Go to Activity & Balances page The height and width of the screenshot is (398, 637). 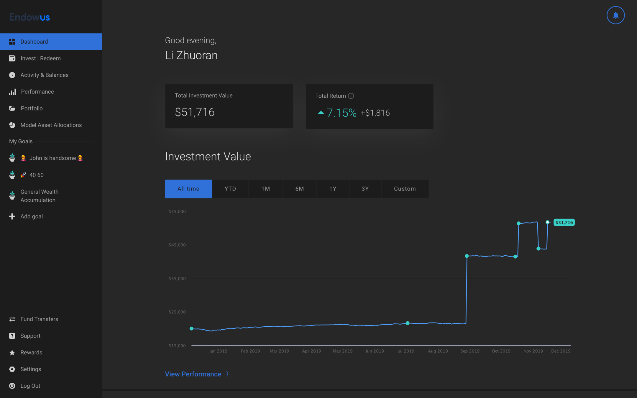click(44, 75)
